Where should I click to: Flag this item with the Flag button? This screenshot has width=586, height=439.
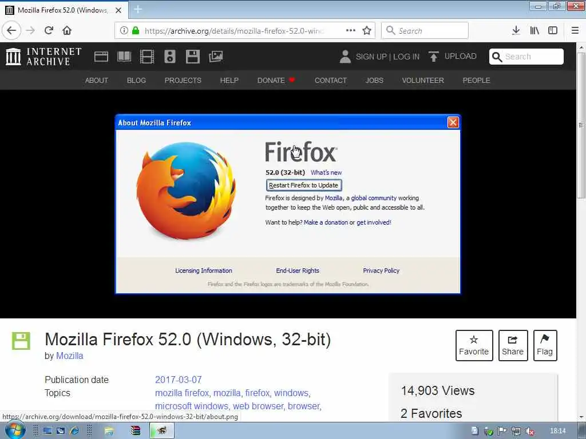coord(545,345)
